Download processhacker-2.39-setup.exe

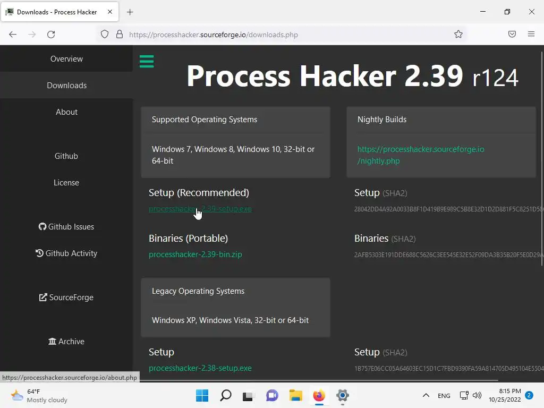point(200,209)
